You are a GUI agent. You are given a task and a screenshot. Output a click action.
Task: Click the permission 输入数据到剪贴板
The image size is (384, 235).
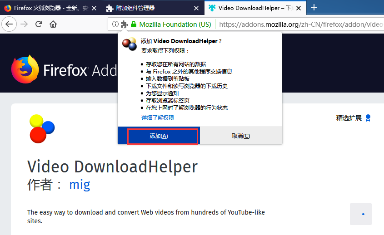pos(168,79)
